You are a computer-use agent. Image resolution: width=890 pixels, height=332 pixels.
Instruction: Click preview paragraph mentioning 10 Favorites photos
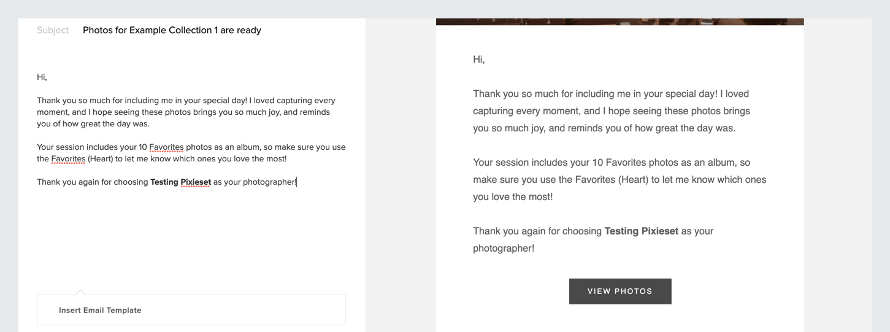tap(620, 180)
